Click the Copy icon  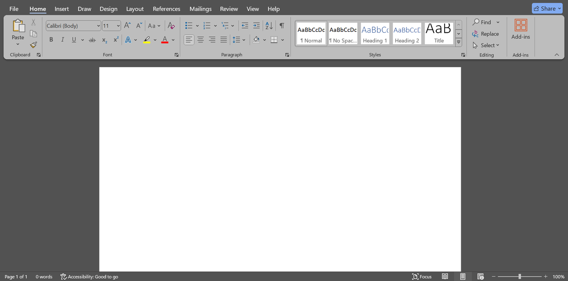[33, 34]
